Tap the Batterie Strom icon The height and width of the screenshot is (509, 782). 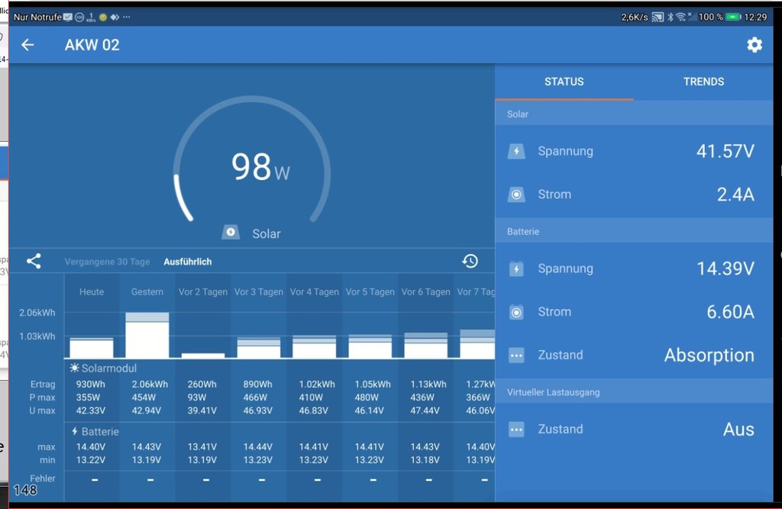pyautogui.click(x=516, y=312)
